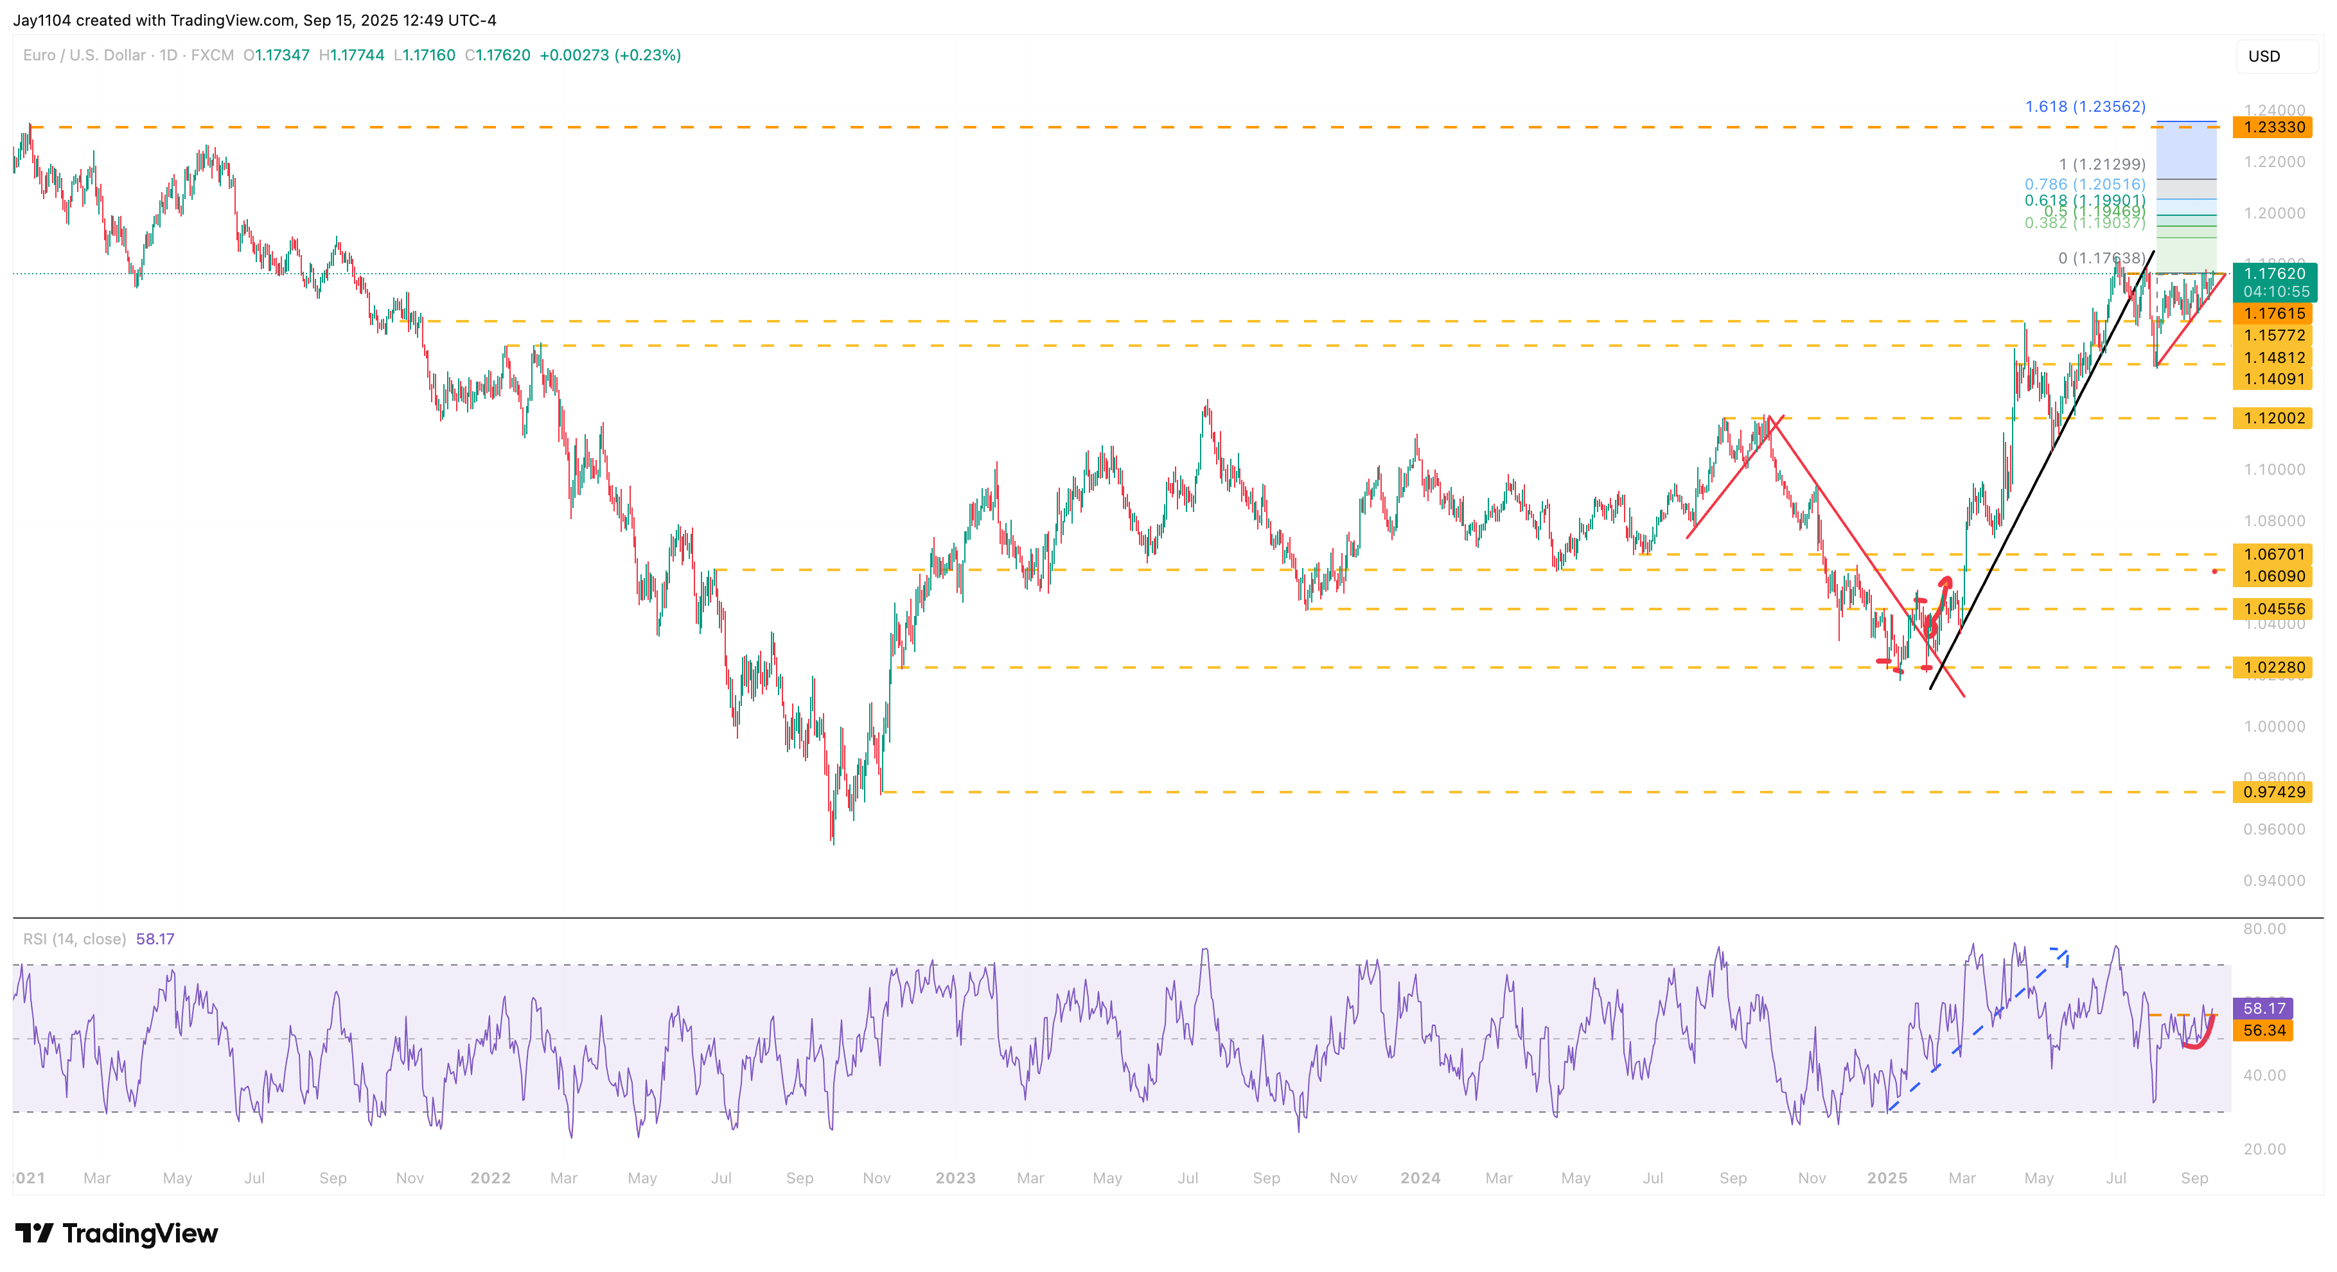This screenshot has height=1272, width=2337.
Task: Select the 1.618 (1.23562) Fibonacci label
Action: (2085, 106)
